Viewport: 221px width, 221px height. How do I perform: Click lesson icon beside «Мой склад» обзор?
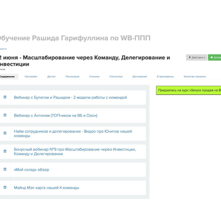coord(5,169)
